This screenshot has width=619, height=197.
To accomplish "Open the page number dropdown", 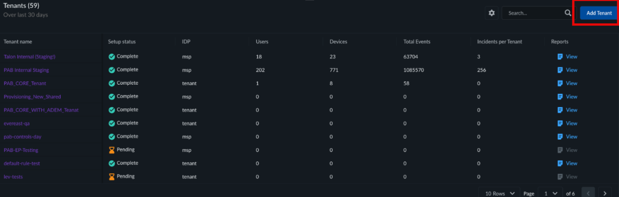I will point(550,193).
